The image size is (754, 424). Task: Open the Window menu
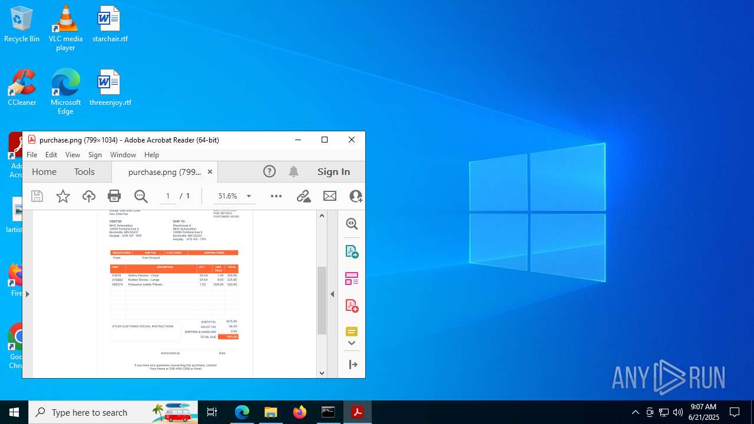click(123, 154)
